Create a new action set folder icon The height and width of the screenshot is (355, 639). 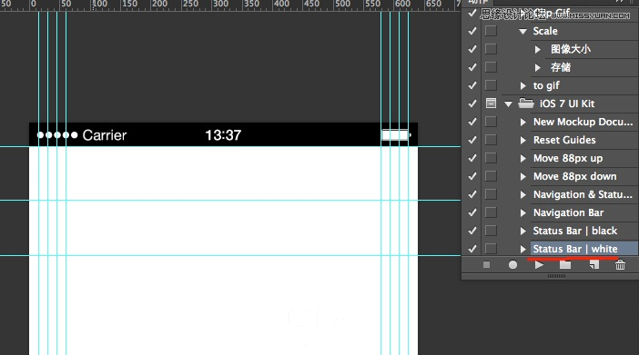tap(565, 265)
